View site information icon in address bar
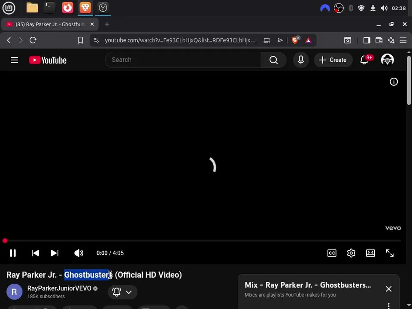Screen dimensions: 412x309 (96, 40)
